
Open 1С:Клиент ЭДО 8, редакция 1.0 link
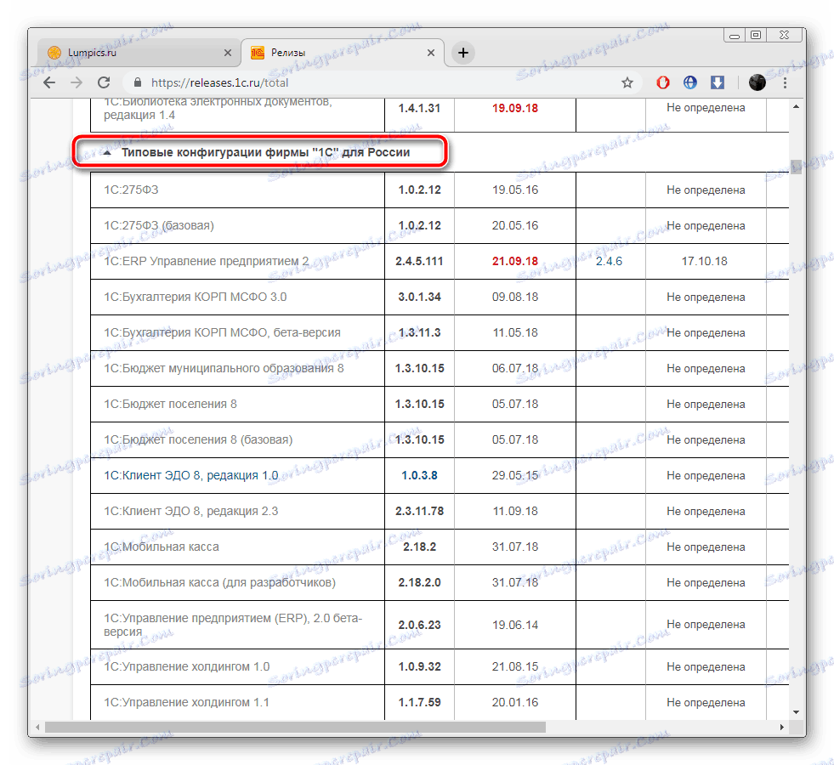191,475
